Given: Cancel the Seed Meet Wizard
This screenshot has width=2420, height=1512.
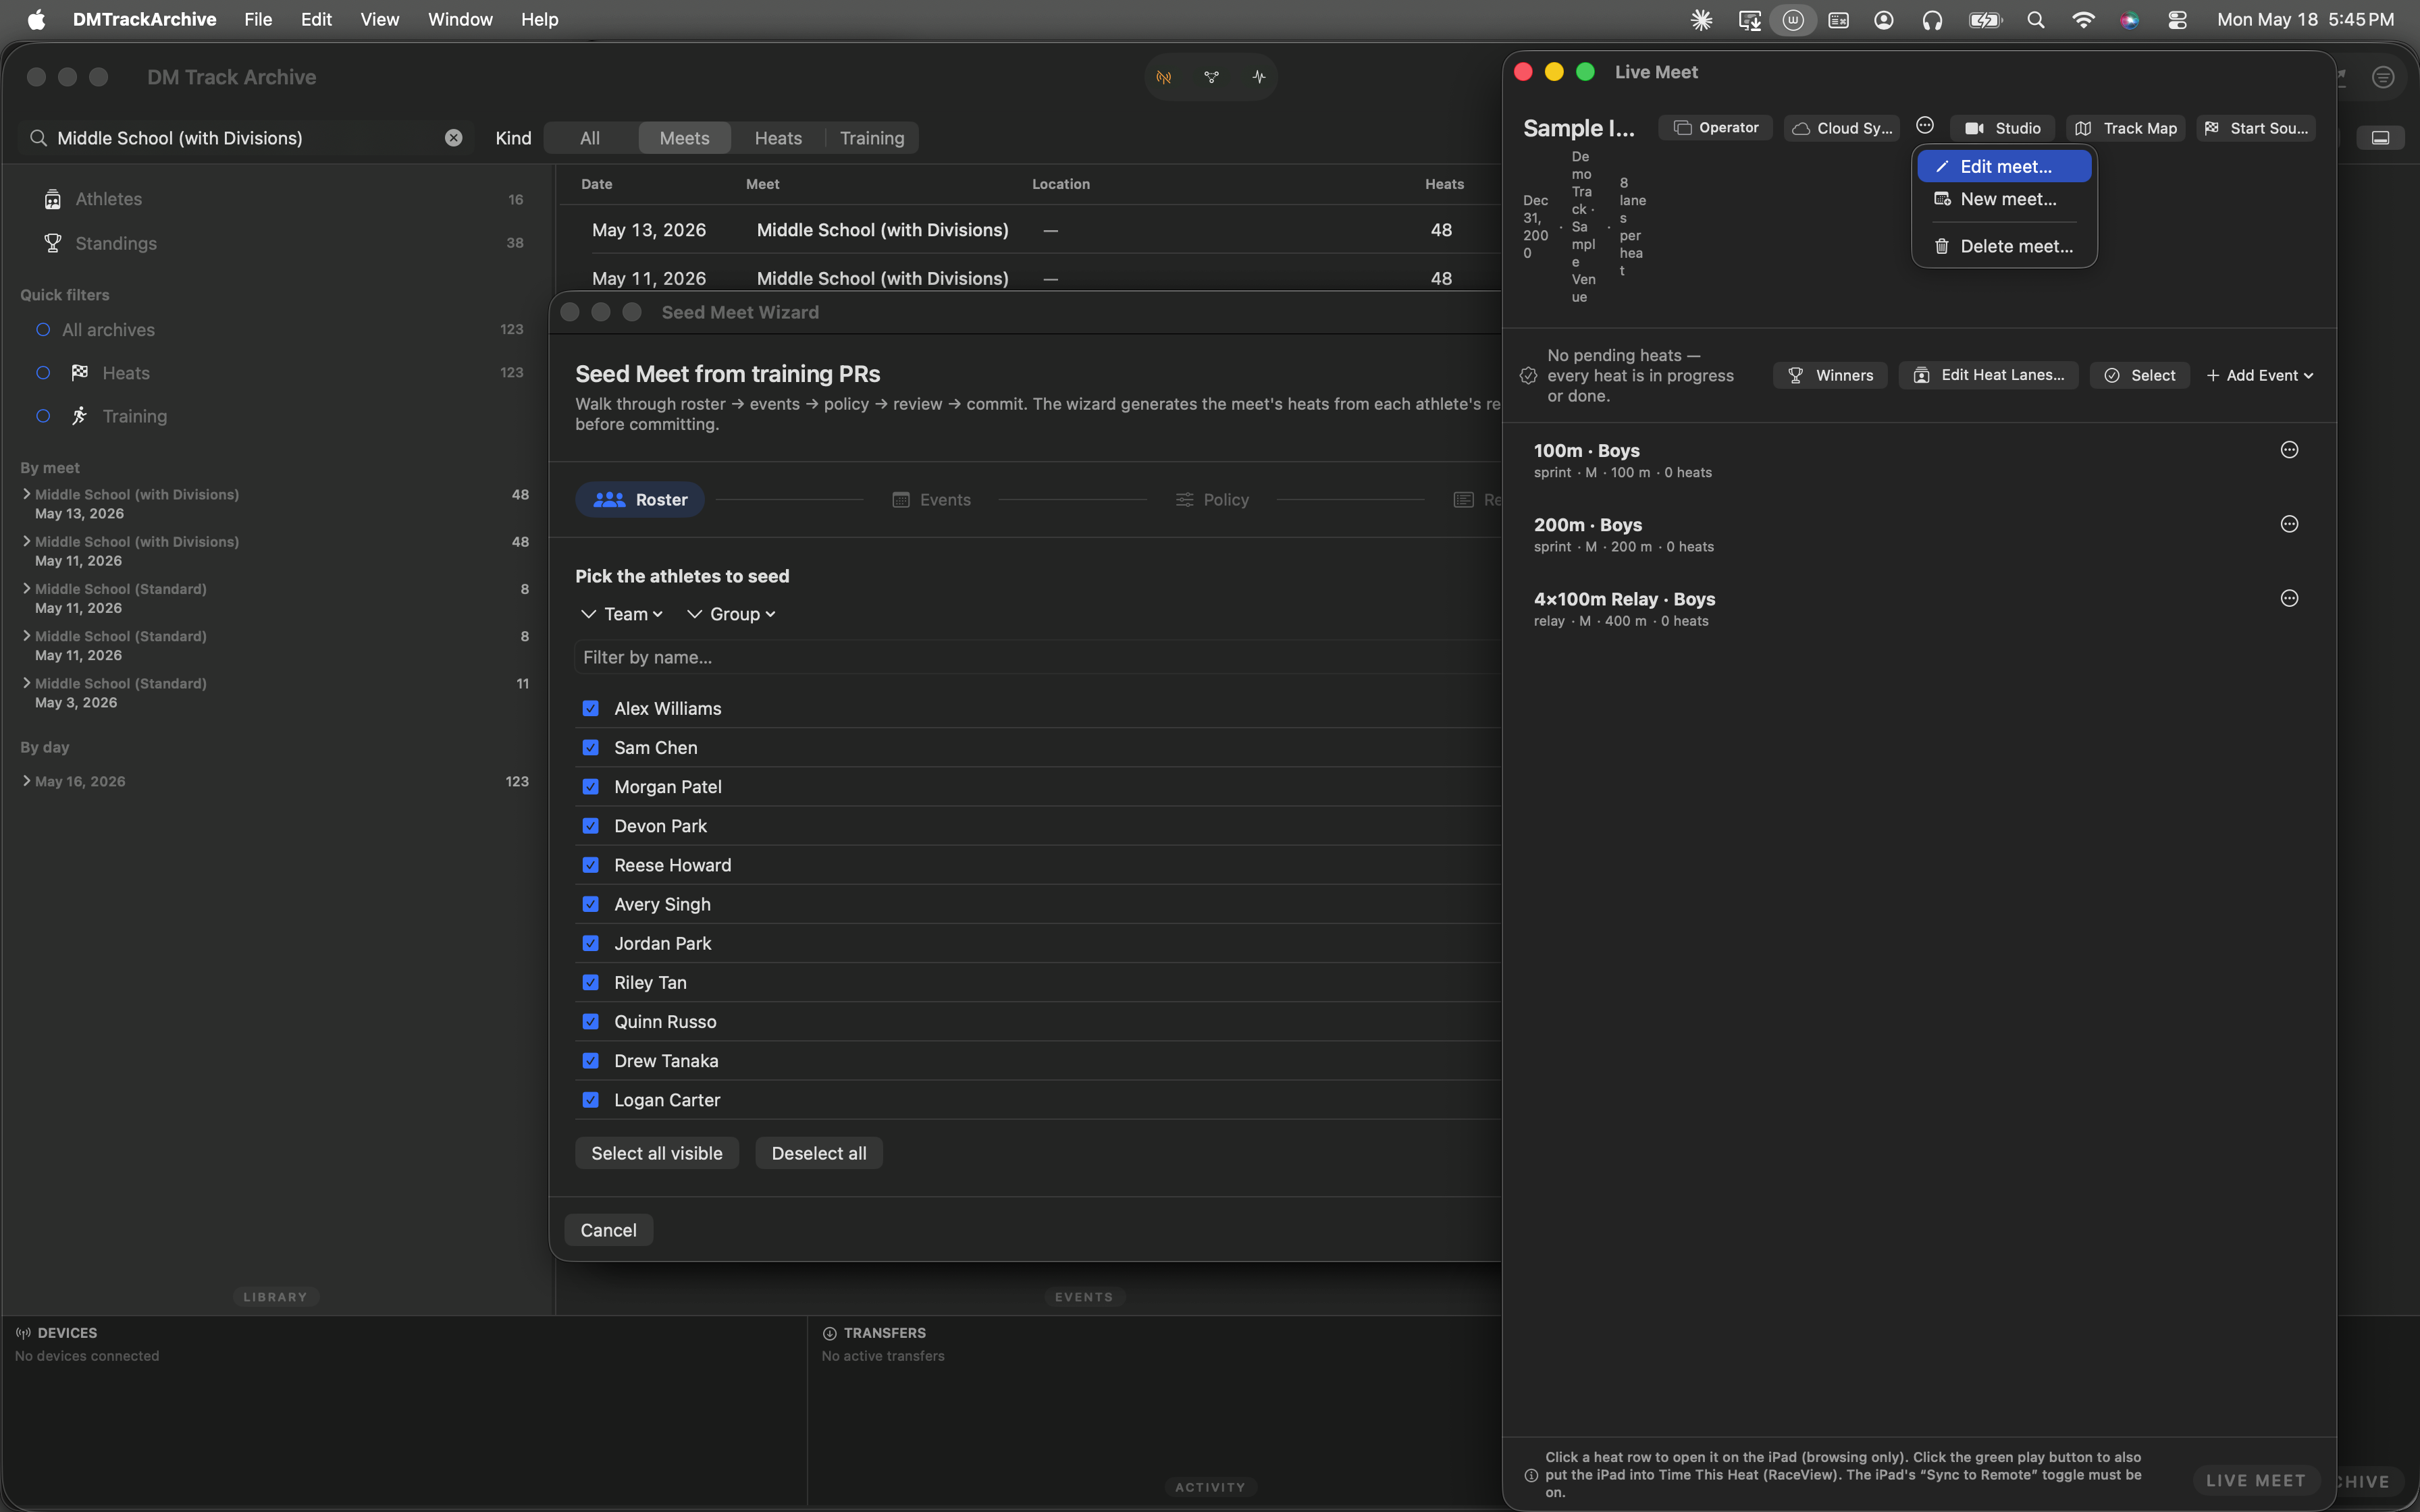Looking at the screenshot, I should [608, 1230].
